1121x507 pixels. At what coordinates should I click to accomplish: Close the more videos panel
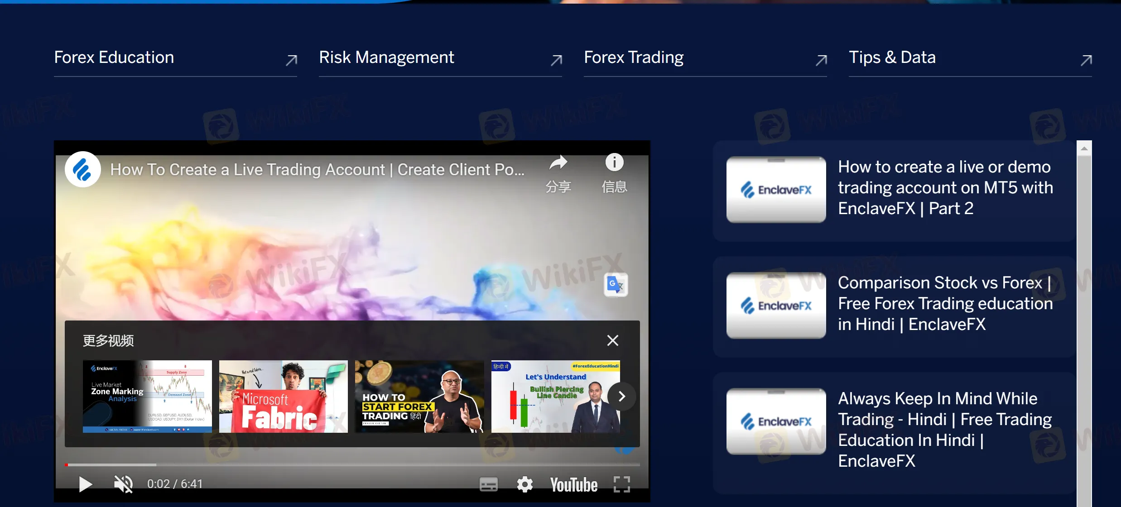pyautogui.click(x=612, y=340)
